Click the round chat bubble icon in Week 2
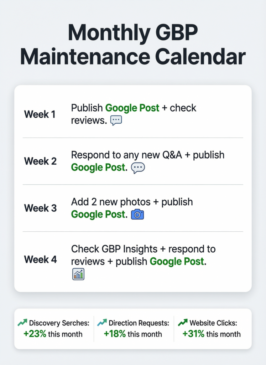 pyautogui.click(x=138, y=168)
